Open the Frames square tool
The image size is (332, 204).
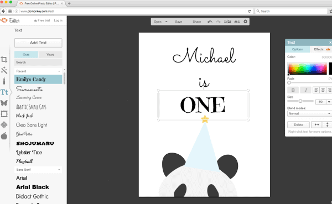(x=4, y=114)
